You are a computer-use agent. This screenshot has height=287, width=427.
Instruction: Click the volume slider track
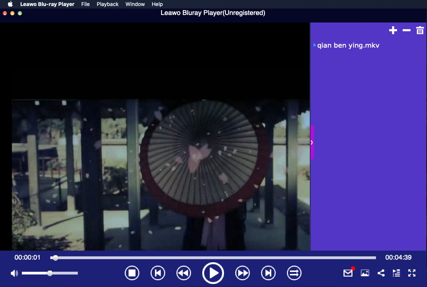[50, 273]
